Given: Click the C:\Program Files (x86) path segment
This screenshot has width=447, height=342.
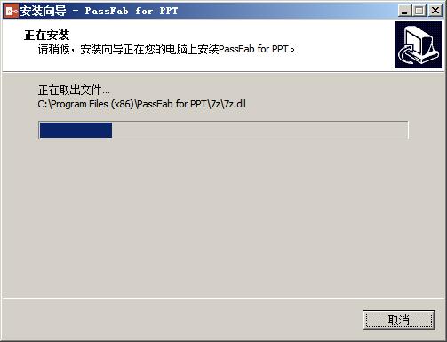Looking at the screenshot, I should pyautogui.click(x=86, y=104).
